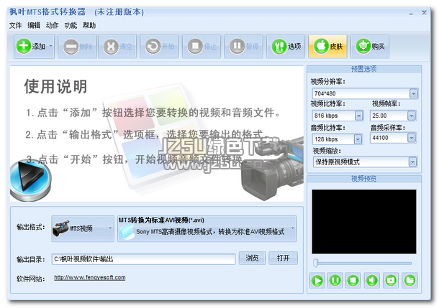439x308 pixels.
Task: Open the dropdown arrow beside 添加
Action: 51,46
